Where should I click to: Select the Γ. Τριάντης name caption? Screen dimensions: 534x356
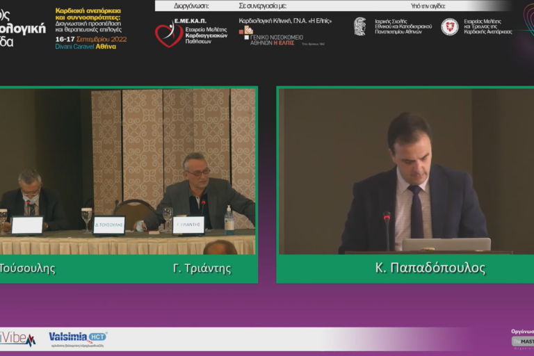(202, 268)
